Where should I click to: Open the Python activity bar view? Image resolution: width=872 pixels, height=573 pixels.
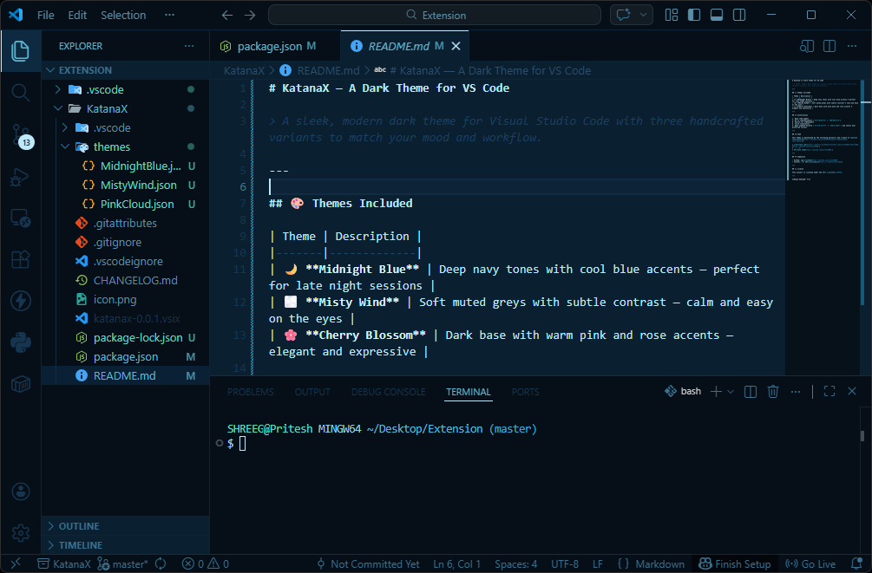(21, 342)
